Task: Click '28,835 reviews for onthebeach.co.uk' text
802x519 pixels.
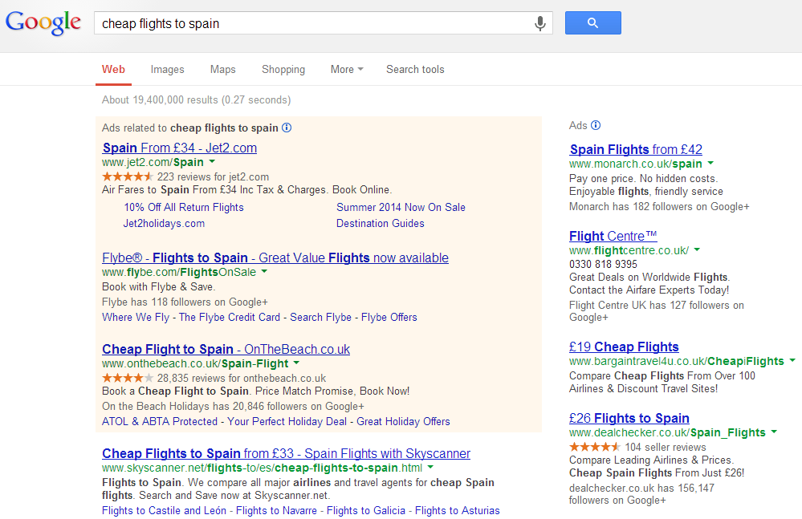Action: (x=242, y=378)
